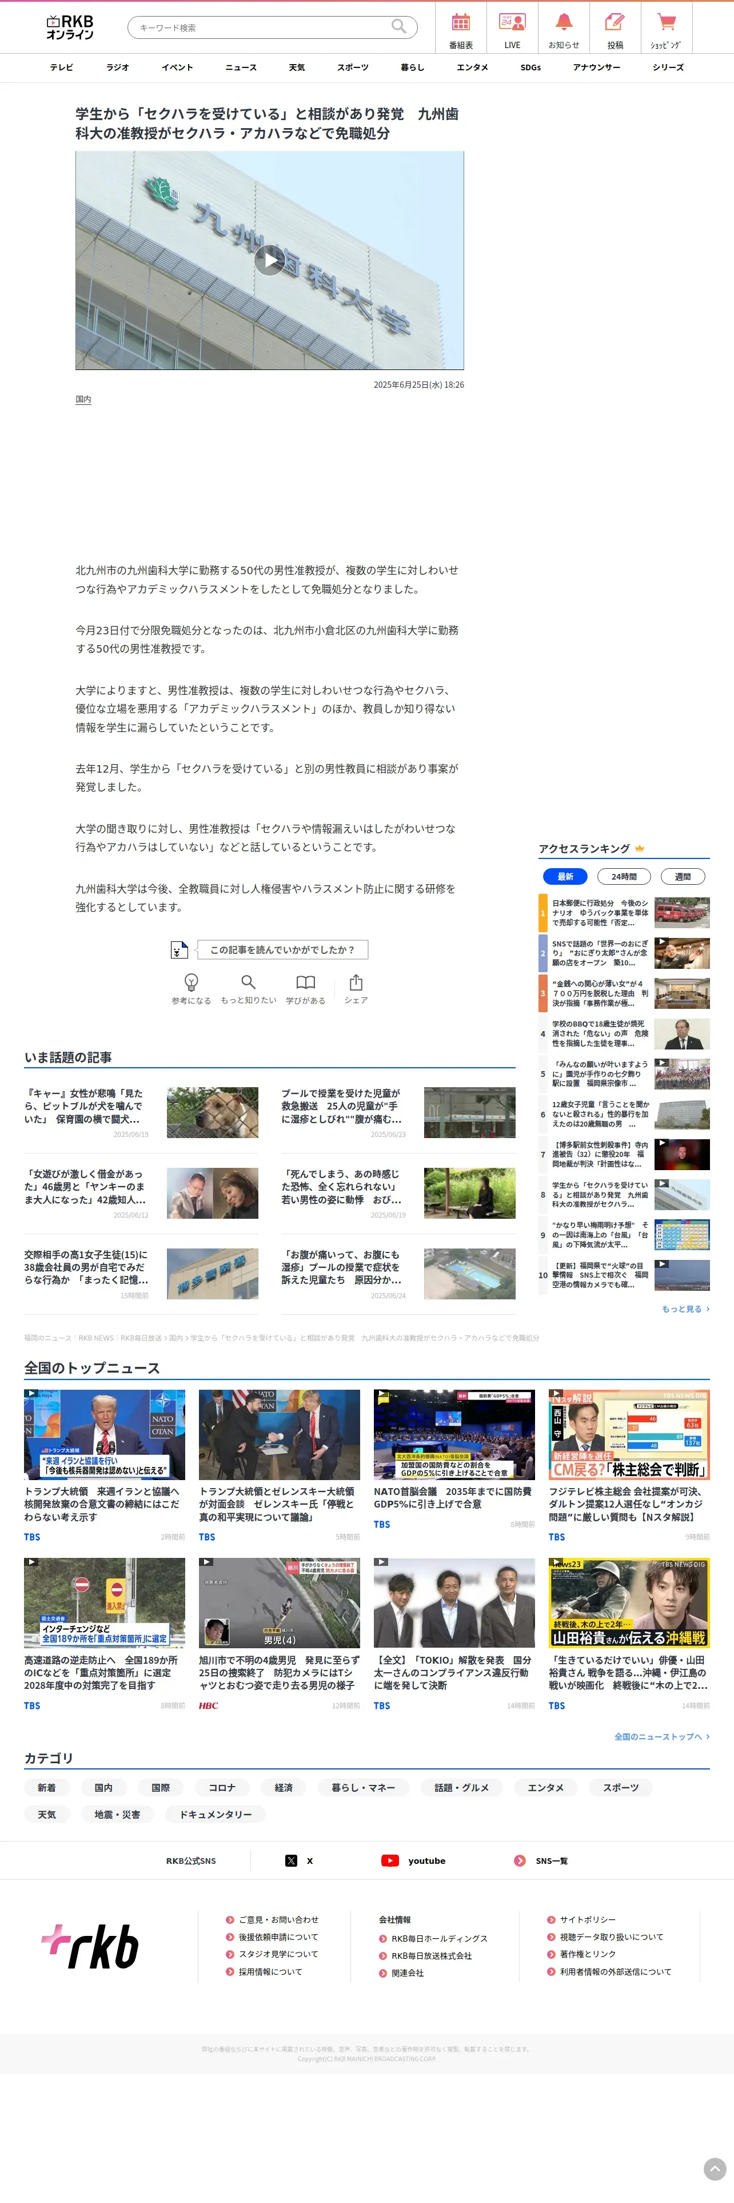Open the お知らせ notifications bell
The height and width of the screenshot is (2203, 734).
(563, 30)
